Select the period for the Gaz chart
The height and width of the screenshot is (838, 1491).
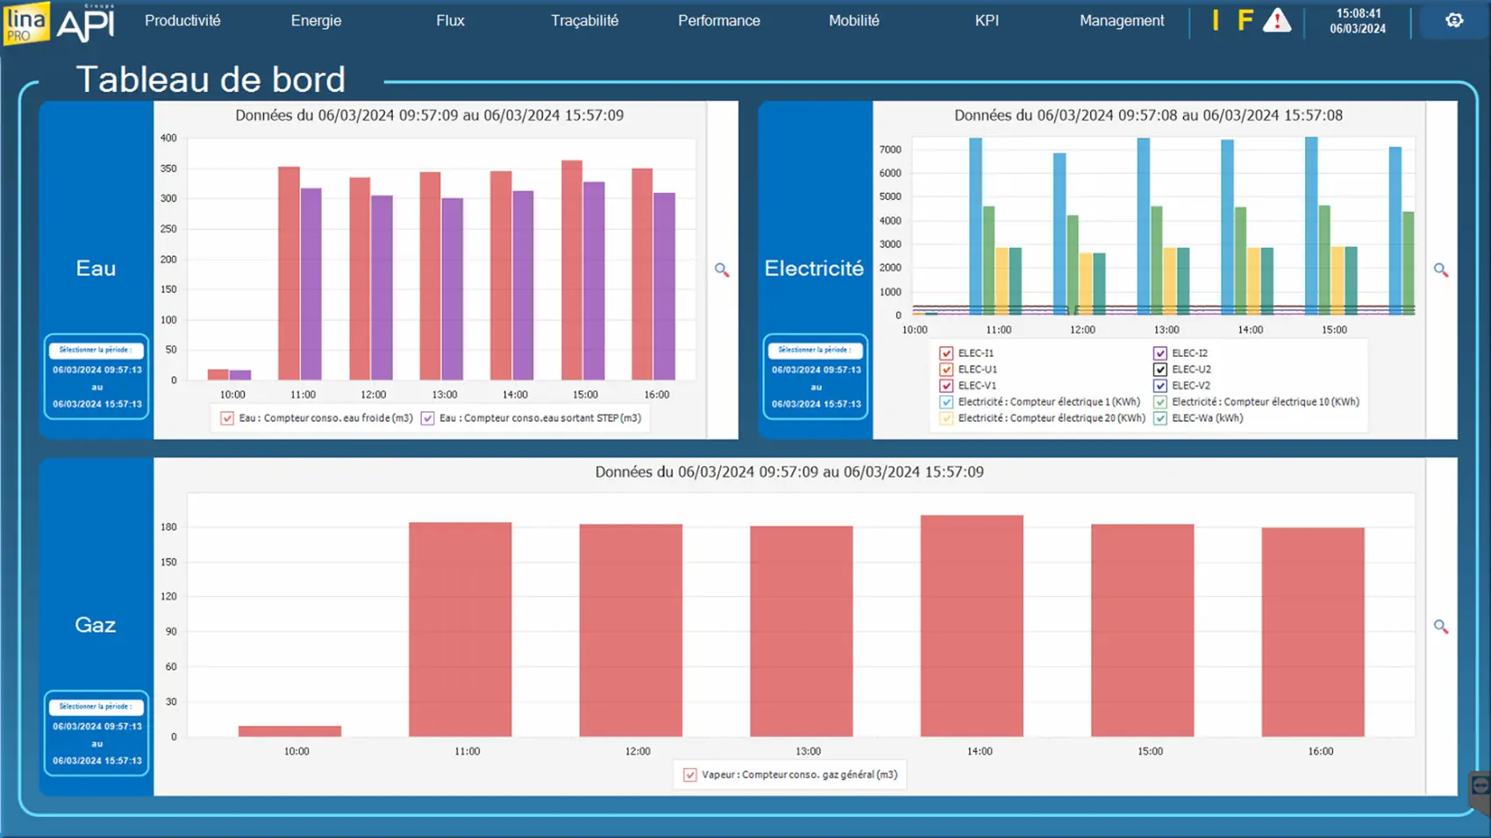(96, 707)
